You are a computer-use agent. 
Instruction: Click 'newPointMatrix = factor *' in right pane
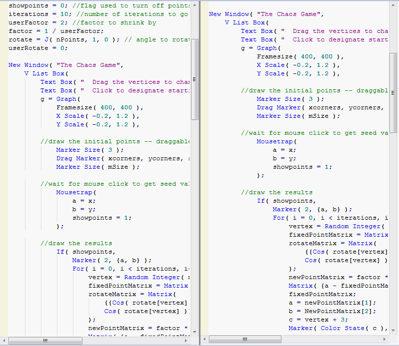click(x=339, y=277)
